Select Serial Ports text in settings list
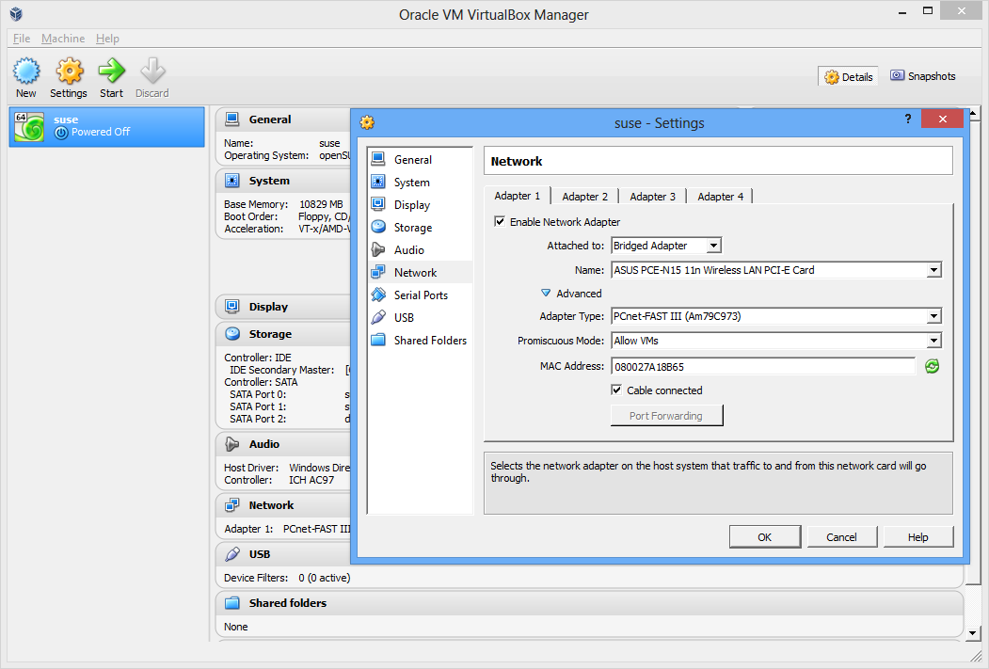Viewport: 989px width, 669px height. pos(421,295)
